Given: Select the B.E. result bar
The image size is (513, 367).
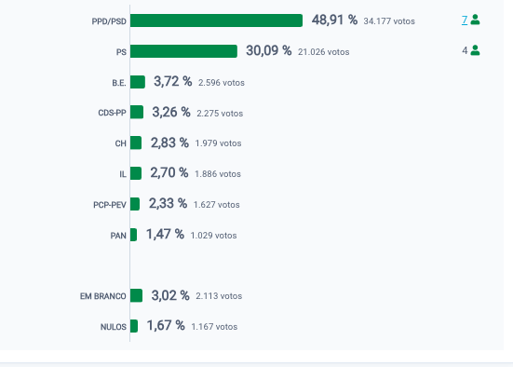Looking at the screenshot, I should pyautogui.click(x=138, y=82).
